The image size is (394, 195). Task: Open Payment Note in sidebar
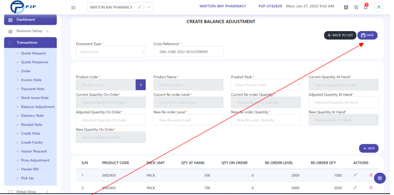click(33, 89)
